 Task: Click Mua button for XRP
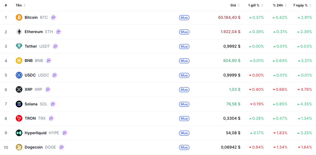tap(184, 89)
